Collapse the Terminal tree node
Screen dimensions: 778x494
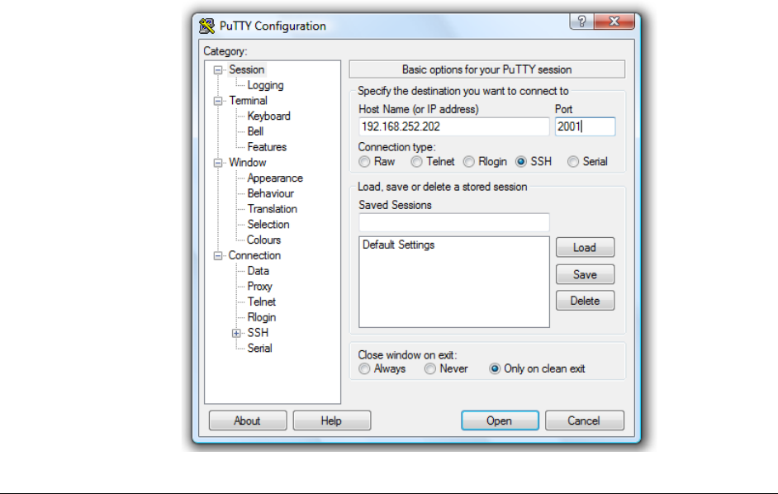click(x=218, y=102)
